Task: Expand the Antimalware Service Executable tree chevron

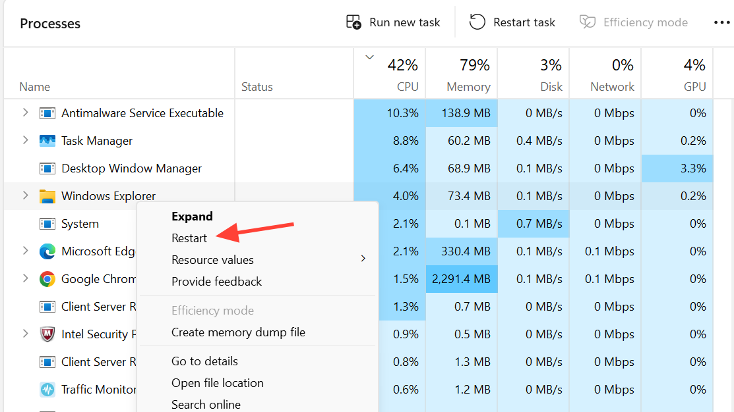Action: pyautogui.click(x=26, y=113)
